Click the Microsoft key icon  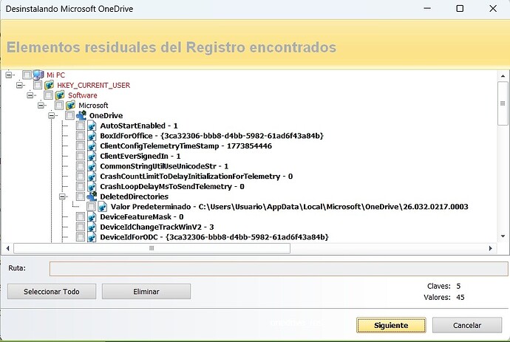click(70, 106)
